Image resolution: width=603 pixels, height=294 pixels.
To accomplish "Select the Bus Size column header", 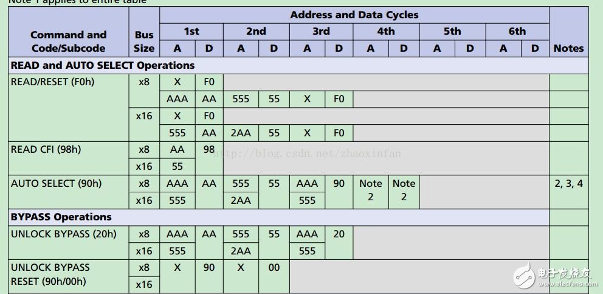I will tap(144, 41).
